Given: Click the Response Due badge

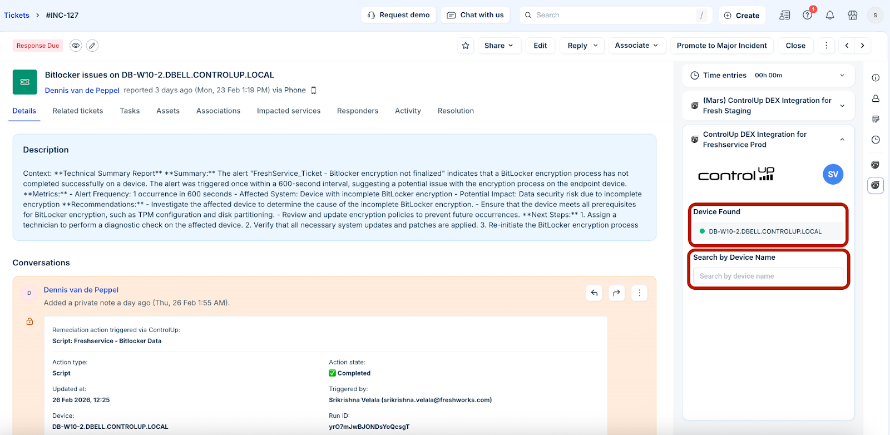Looking at the screenshot, I should 38,46.
